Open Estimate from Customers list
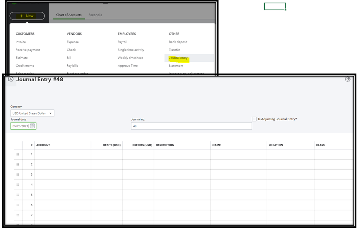This screenshot has height=229, width=360. 22,58
